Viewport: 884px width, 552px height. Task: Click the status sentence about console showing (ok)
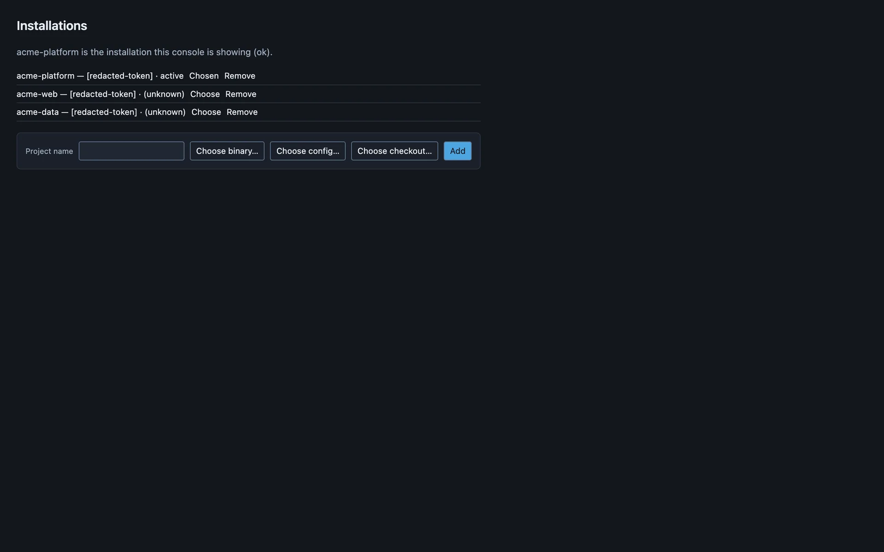[145, 52]
